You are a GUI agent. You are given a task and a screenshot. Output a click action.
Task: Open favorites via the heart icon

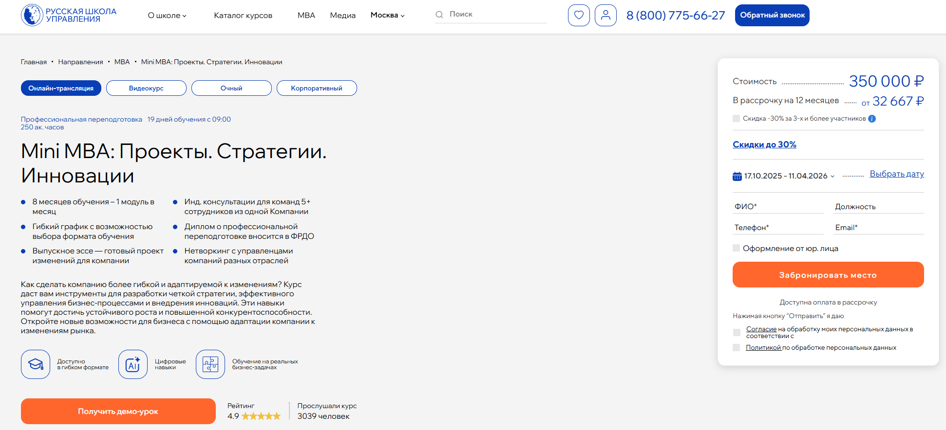[x=579, y=15]
